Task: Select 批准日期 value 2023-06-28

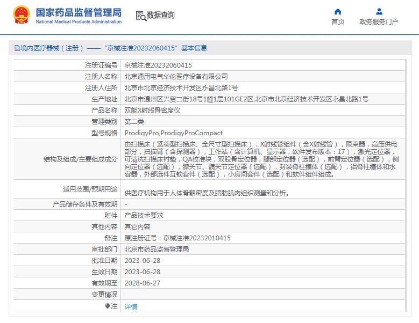Action: click(x=143, y=261)
